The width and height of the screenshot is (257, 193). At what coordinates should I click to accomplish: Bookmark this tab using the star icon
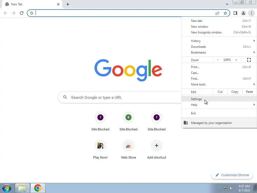pyautogui.click(x=225, y=13)
